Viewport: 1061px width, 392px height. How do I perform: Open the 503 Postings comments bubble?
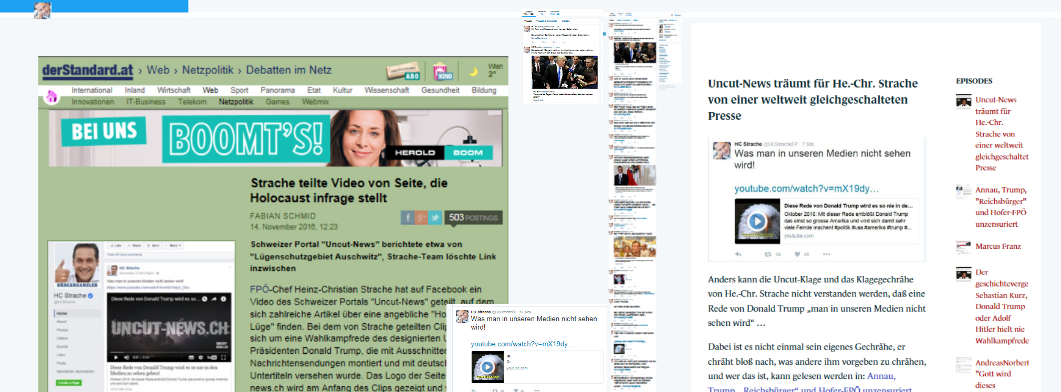pos(473,217)
